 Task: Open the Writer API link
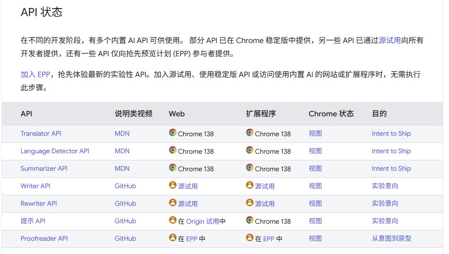[x=35, y=186]
